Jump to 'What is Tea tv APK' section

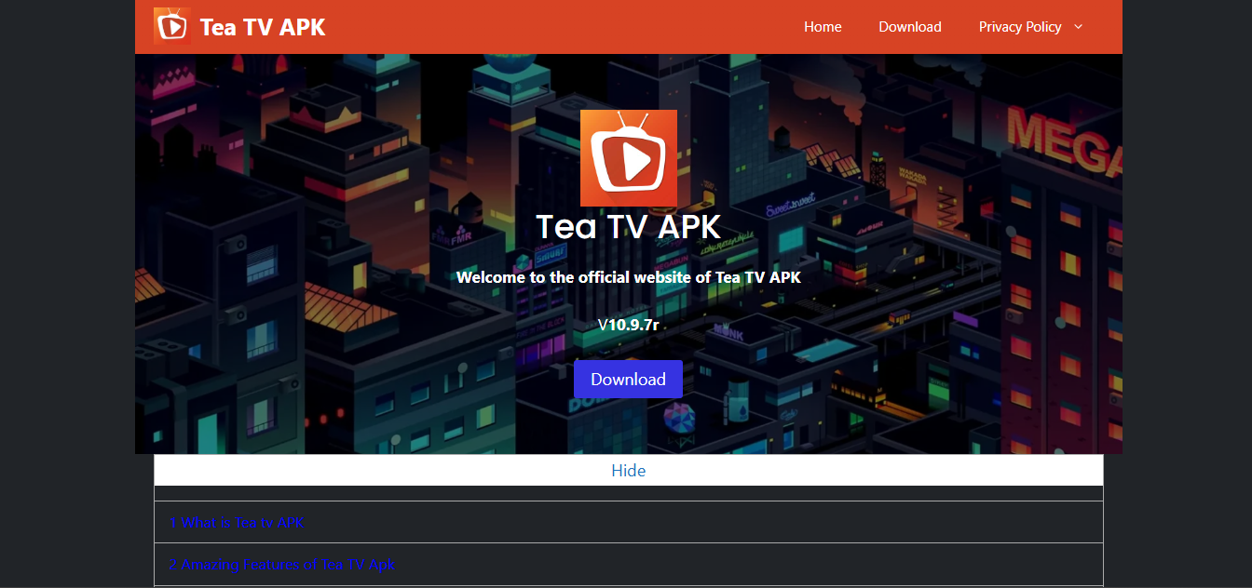click(x=237, y=523)
